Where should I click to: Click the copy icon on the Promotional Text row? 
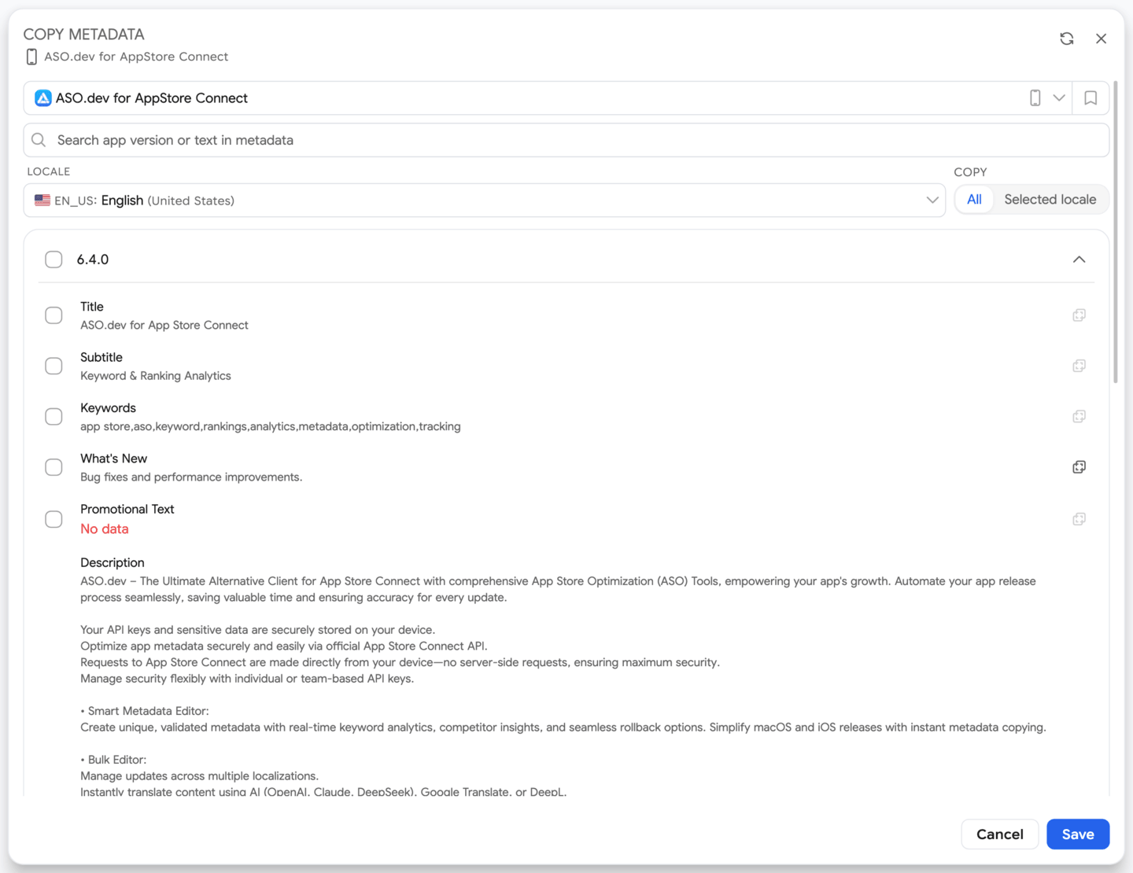tap(1079, 519)
